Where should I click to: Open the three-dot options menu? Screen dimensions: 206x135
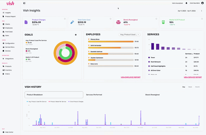click(202, 11)
